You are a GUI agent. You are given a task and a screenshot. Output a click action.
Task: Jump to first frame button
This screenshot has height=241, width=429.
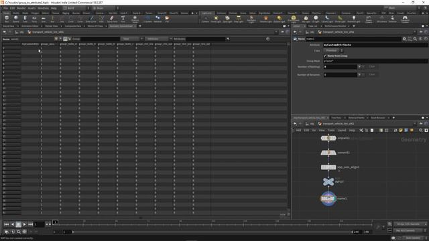6,224
